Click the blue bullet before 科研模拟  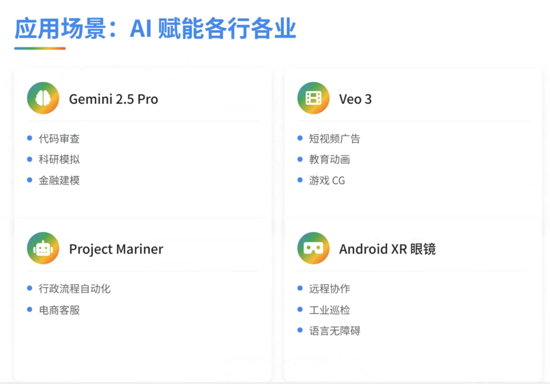tap(30, 159)
